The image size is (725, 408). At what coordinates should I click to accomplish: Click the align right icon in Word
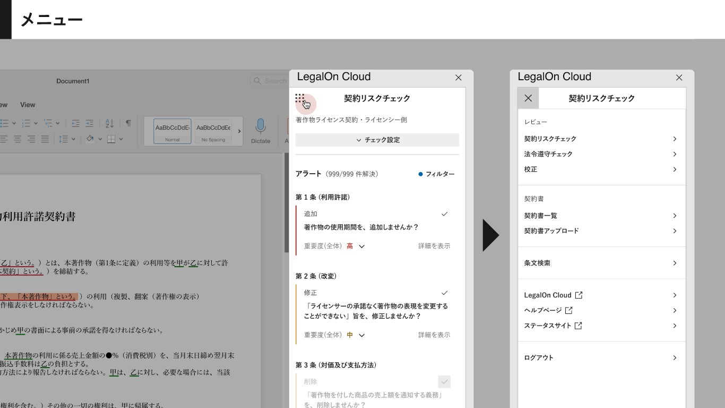[31, 139]
